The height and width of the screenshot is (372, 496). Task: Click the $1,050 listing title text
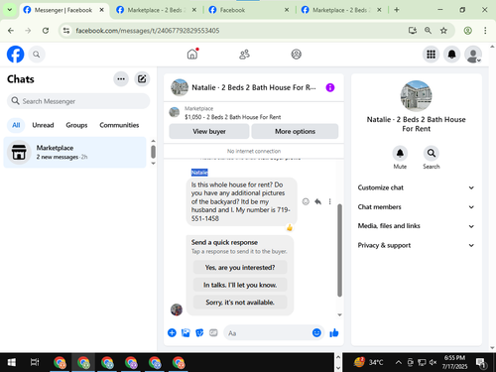[x=233, y=117]
